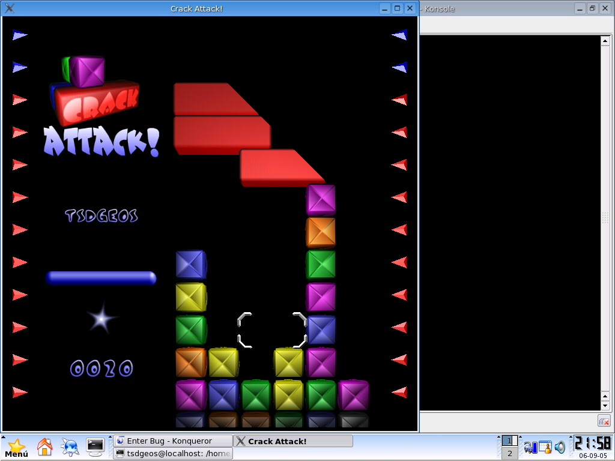615x461 pixels.
Task: Switch to virtual desktop 1
Action: pyautogui.click(x=509, y=441)
